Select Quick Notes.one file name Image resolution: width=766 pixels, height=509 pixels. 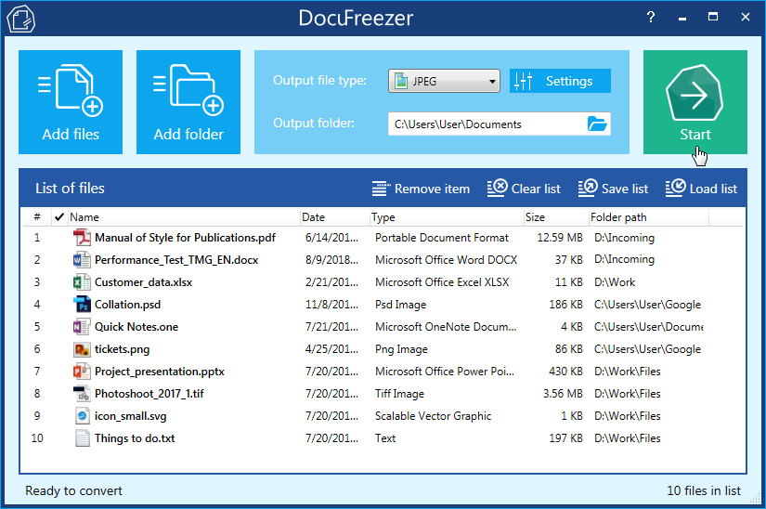click(x=136, y=327)
